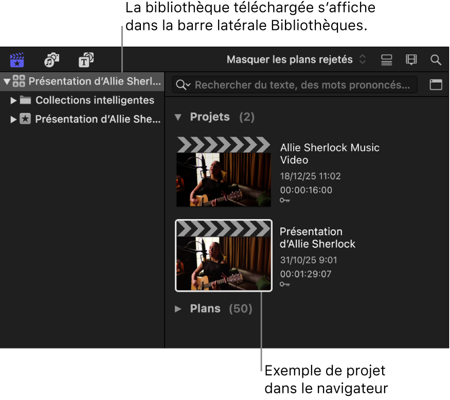The image size is (450, 400).
Task: Select Présentation d'Allie Sherlock project thumbnail
Action: [224, 256]
